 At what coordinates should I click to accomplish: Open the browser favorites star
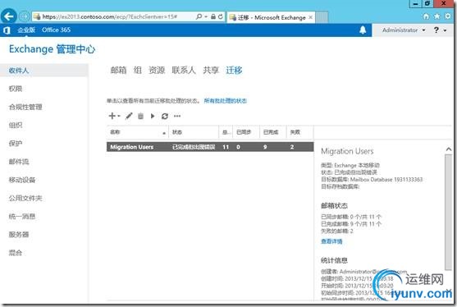[x=436, y=16]
